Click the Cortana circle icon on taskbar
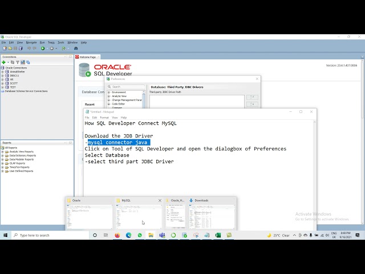 (x=95, y=235)
